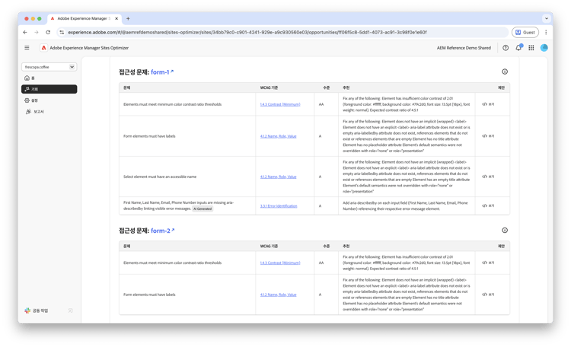The height and width of the screenshot is (347, 571).
Task: Reload the current page
Action: pos(48,33)
